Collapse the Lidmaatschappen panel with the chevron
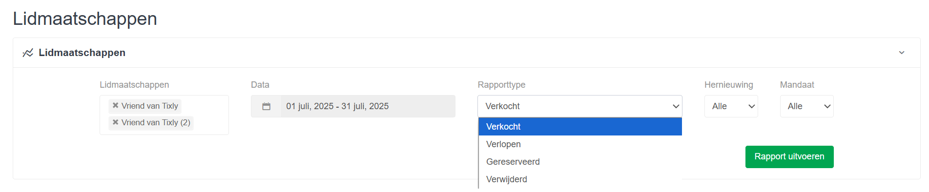The width and height of the screenshot is (929, 192). [902, 53]
